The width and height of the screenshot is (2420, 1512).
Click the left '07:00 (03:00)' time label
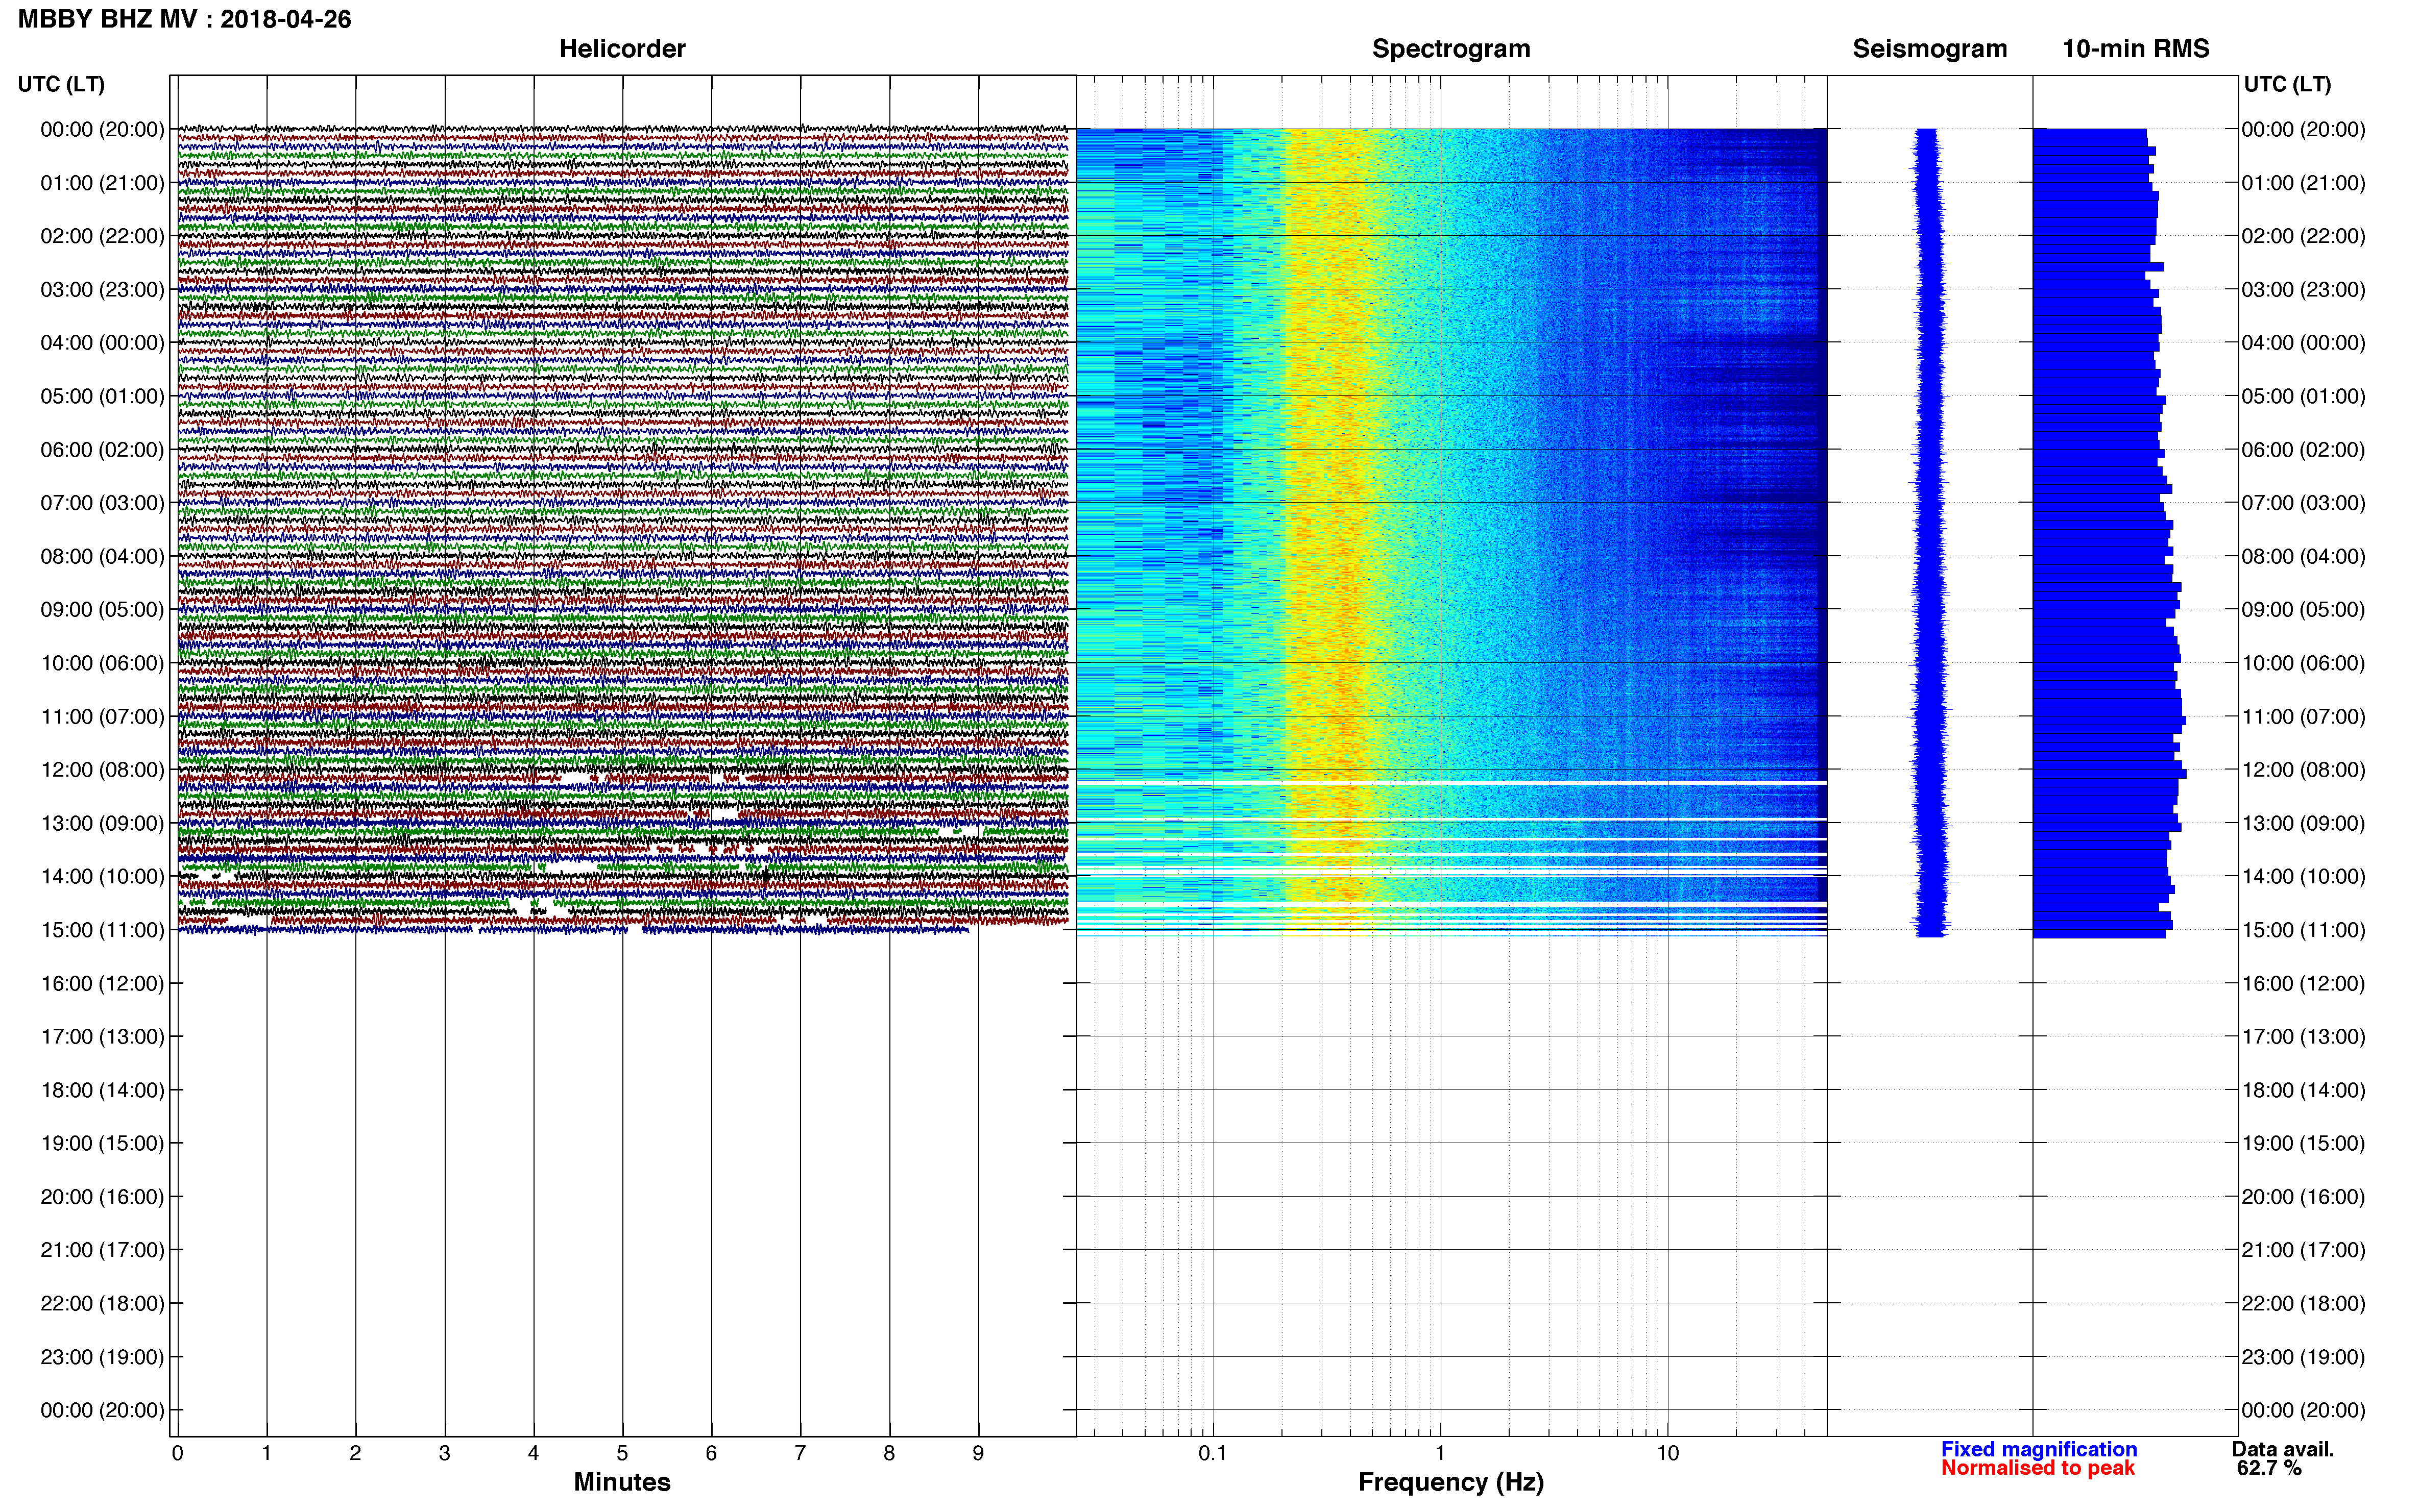pyautogui.click(x=102, y=502)
